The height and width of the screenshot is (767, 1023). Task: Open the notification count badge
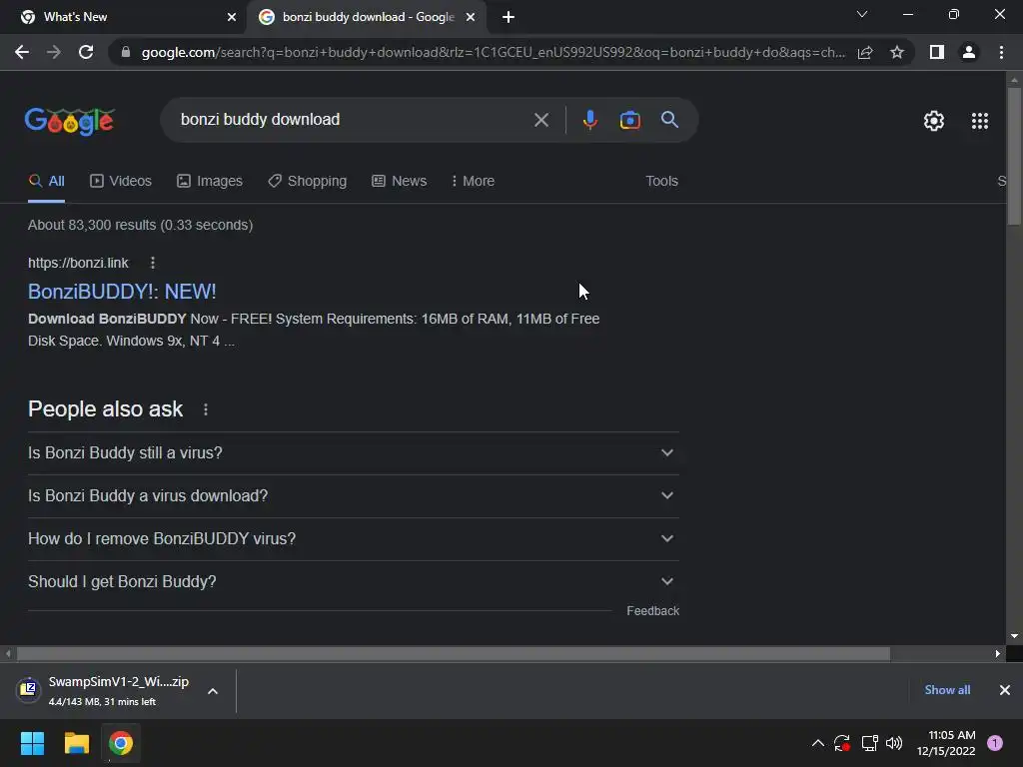[x=995, y=743]
